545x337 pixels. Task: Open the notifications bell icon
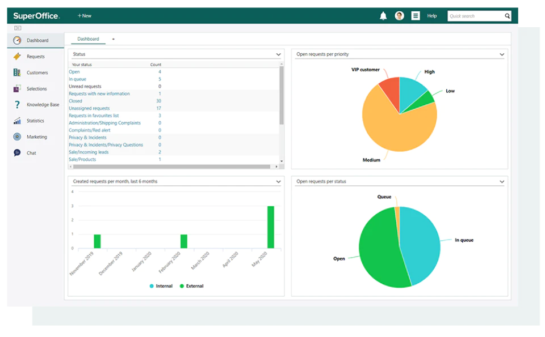coord(383,16)
